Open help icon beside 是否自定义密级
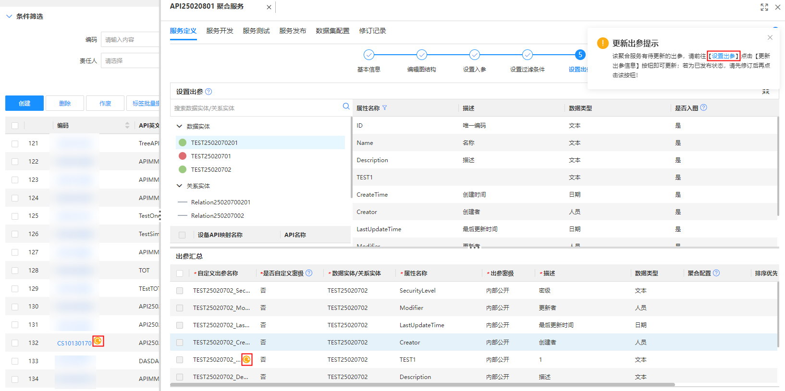Screen dimensions: 785x391 click(x=309, y=273)
